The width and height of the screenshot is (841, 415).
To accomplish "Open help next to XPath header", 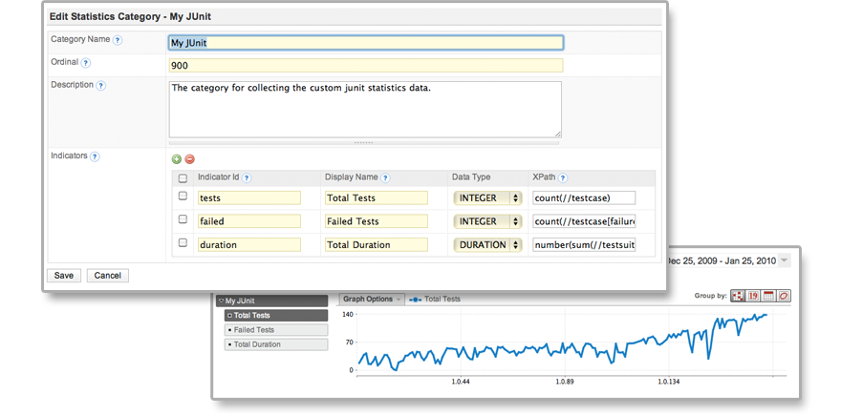I will 563,177.
